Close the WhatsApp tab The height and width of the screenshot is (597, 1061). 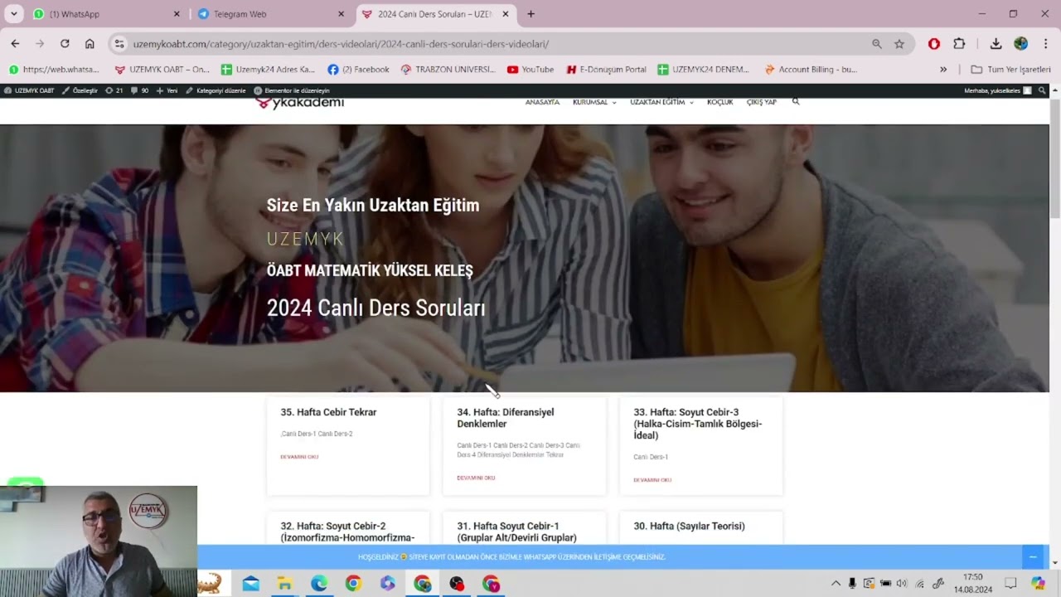tap(177, 14)
